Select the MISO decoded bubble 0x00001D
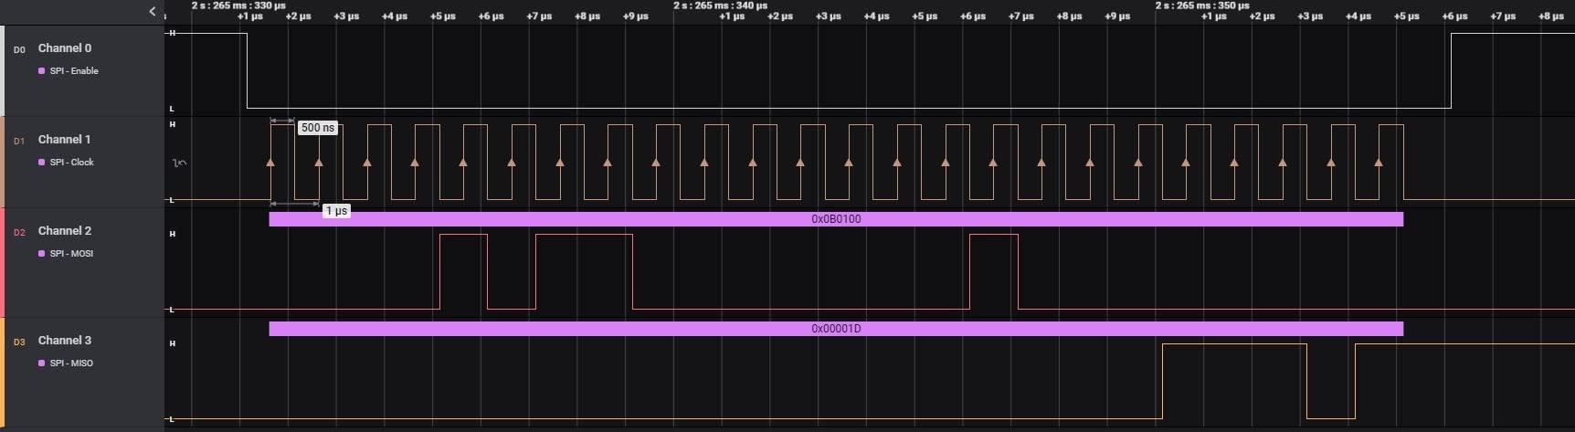The image size is (1575, 432). tap(836, 329)
